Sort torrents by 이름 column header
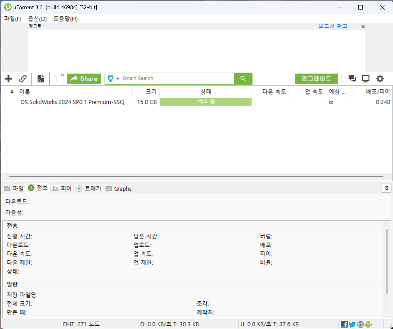The height and width of the screenshot is (329, 393). [x=74, y=92]
